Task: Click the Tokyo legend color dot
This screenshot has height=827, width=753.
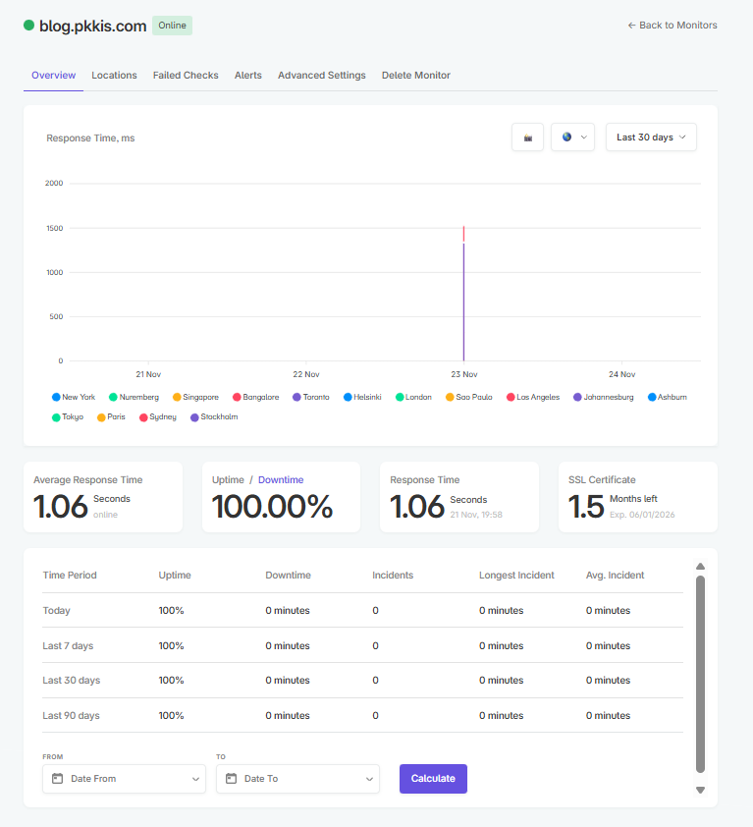Action: tap(56, 417)
